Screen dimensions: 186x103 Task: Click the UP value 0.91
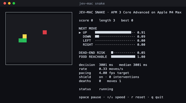coord(141,33)
